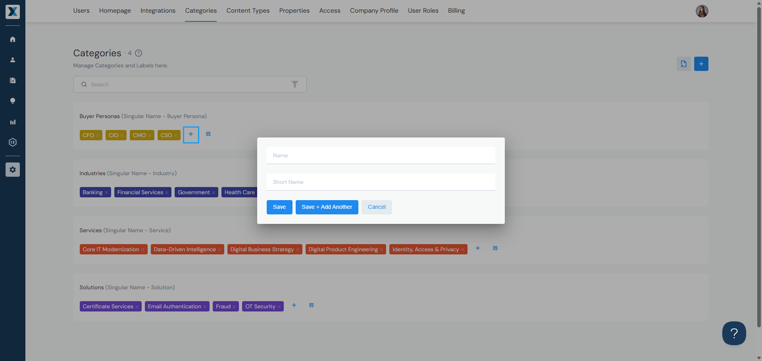
Task: Add a new Buyer Personas label
Action: [191, 135]
